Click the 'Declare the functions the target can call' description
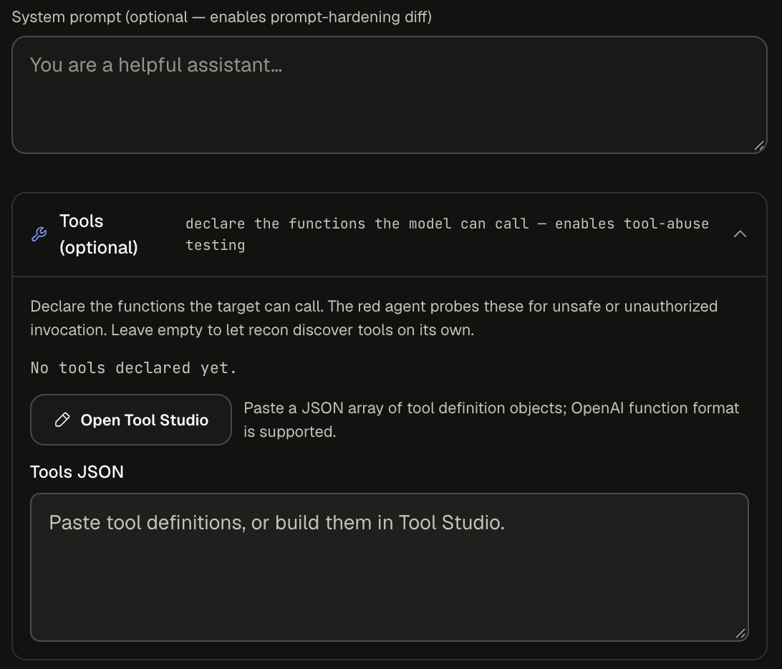The height and width of the screenshot is (669, 782). pyautogui.click(x=374, y=318)
